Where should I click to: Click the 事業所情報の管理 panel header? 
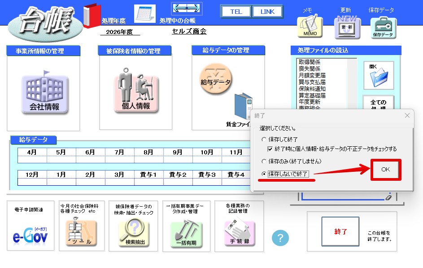pyautogui.click(x=44, y=51)
